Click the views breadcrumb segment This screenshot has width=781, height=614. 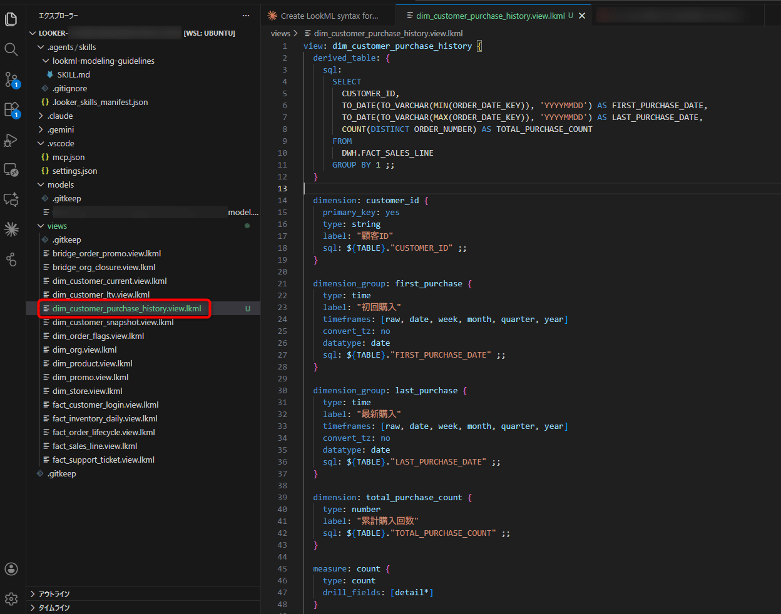[280, 33]
